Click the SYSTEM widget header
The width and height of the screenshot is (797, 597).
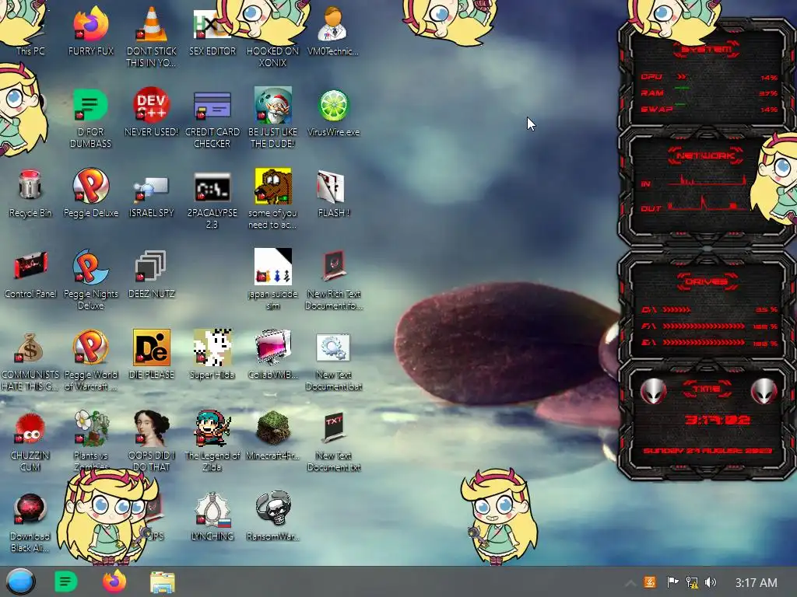click(x=706, y=49)
